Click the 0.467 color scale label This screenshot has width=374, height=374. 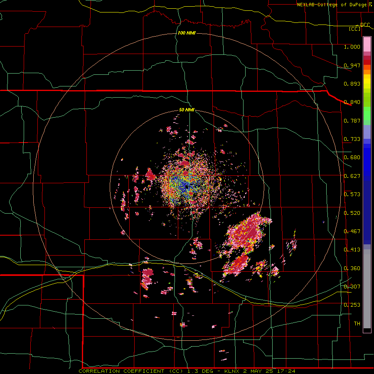pyautogui.click(x=352, y=231)
